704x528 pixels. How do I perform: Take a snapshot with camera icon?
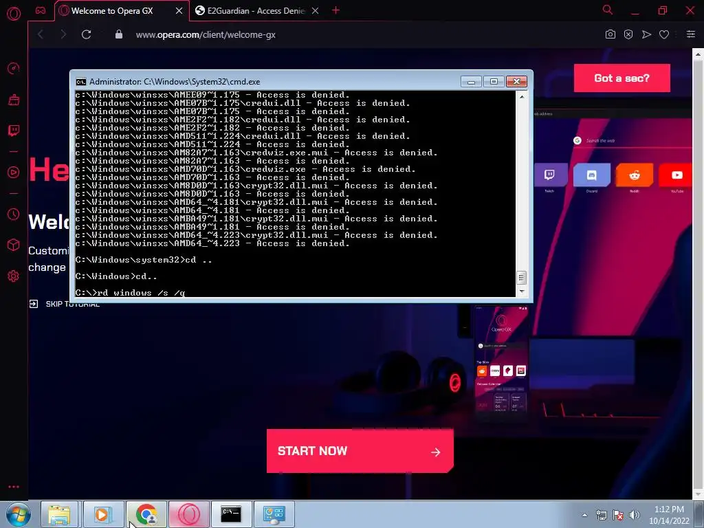pos(610,34)
